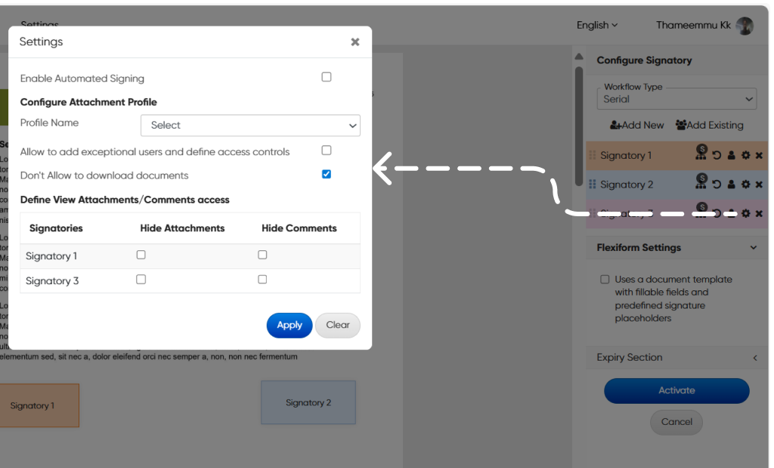
Task: Click the Add Existing signatory button
Action: 709,126
